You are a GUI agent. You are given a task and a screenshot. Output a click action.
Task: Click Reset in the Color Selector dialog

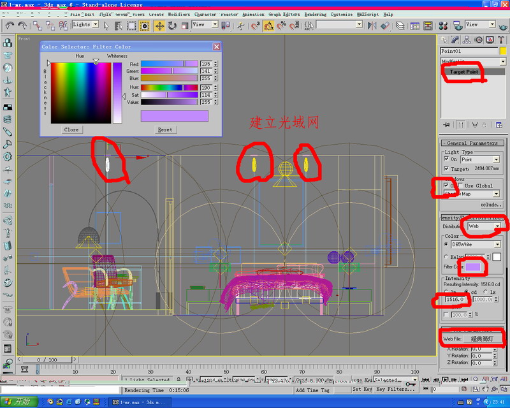tap(165, 129)
